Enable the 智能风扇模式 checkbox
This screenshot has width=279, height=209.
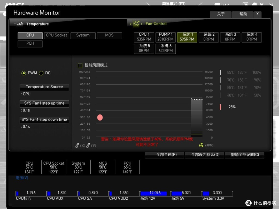80,65
